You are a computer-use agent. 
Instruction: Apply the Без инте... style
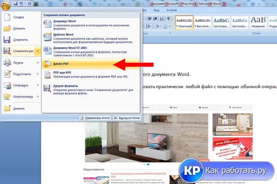tap(203, 22)
